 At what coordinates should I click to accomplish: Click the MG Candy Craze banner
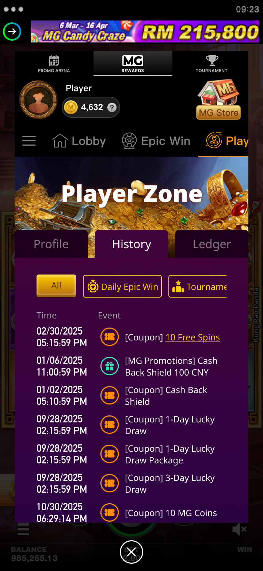[x=145, y=31]
